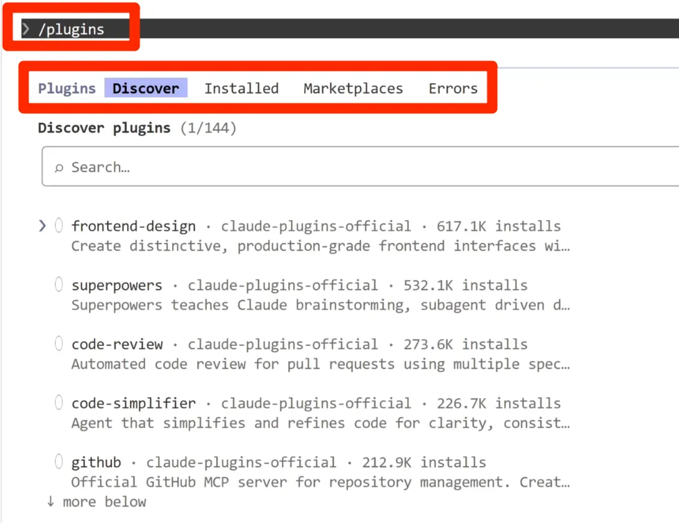Click 'claude-plugins-official' on the github row
This screenshot has width=679, height=523.
(x=241, y=463)
